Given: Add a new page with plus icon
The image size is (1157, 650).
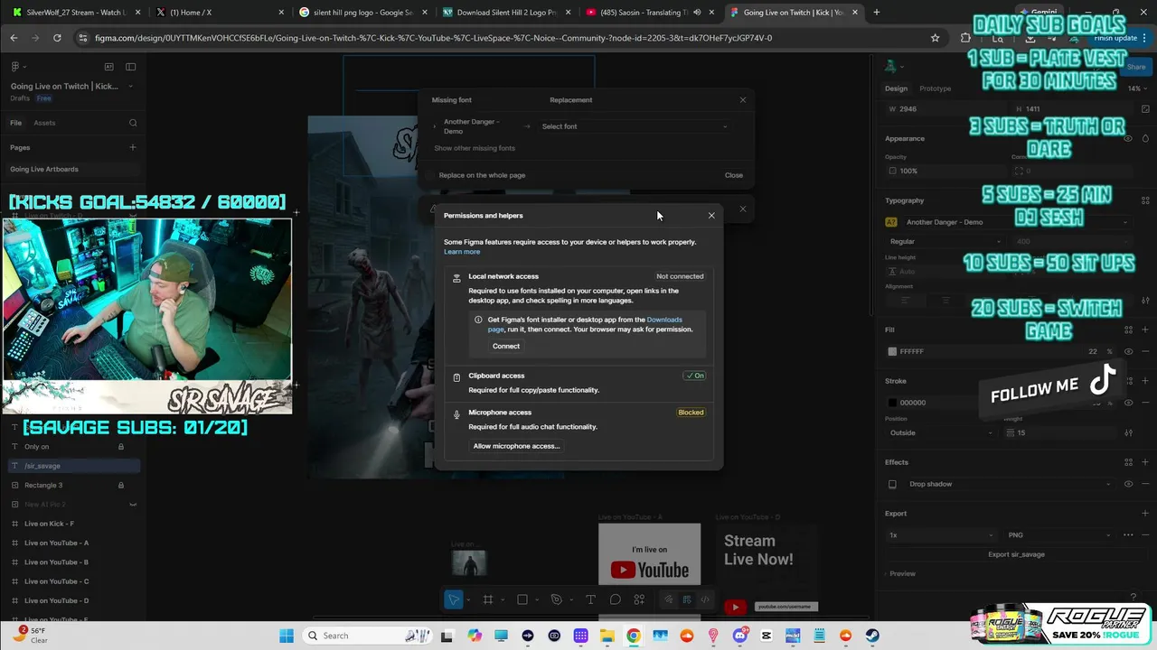Looking at the screenshot, I should click(133, 147).
